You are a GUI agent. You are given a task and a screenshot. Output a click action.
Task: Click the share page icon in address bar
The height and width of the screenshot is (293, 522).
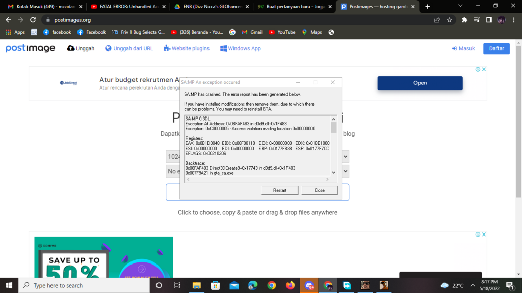[x=437, y=20]
